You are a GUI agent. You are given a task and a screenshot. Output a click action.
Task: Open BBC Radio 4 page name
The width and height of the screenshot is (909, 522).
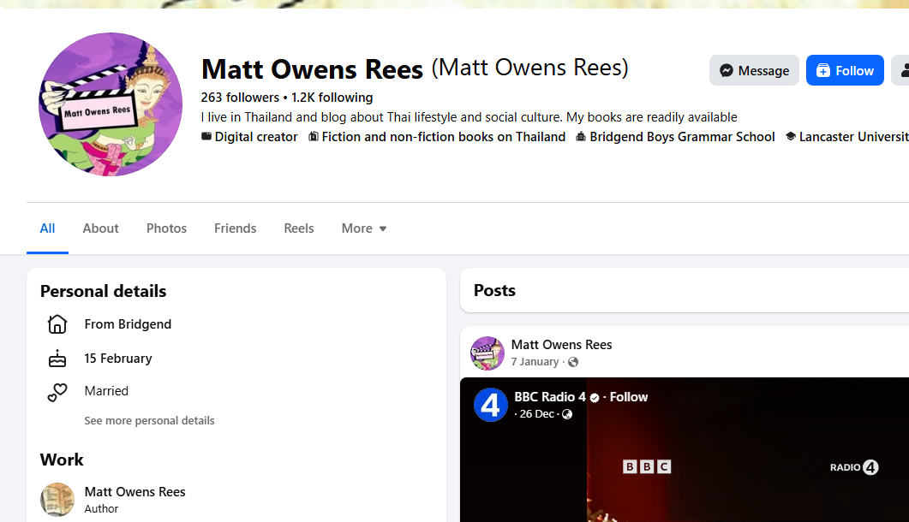(550, 397)
